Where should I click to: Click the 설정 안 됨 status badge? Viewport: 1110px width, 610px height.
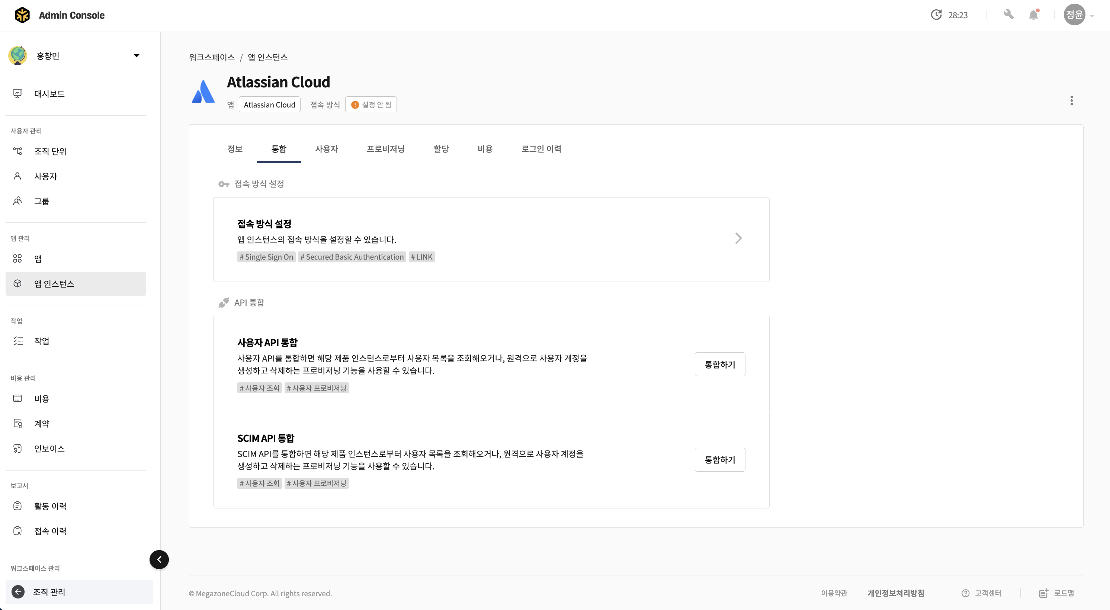(x=371, y=105)
